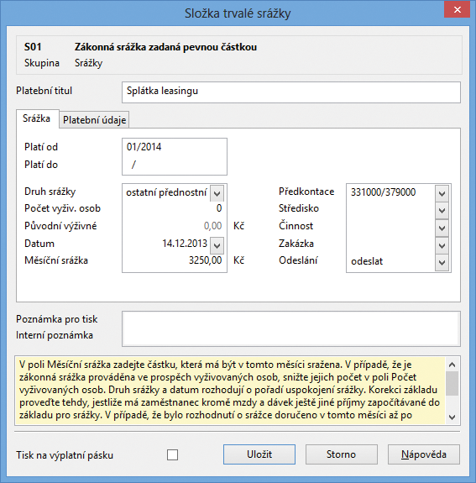Click the 331000/379000 Předkontace value
The width and height of the screenshot is (476, 483).
click(384, 192)
